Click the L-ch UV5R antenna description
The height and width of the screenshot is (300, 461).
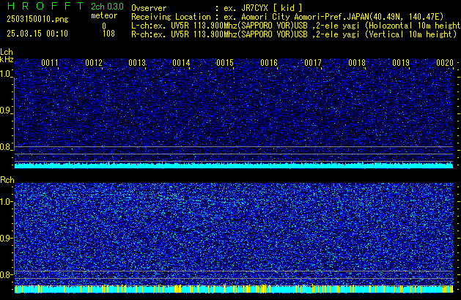click(296, 26)
